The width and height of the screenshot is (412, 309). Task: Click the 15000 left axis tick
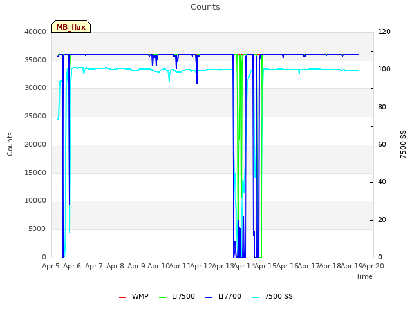(x=35, y=173)
